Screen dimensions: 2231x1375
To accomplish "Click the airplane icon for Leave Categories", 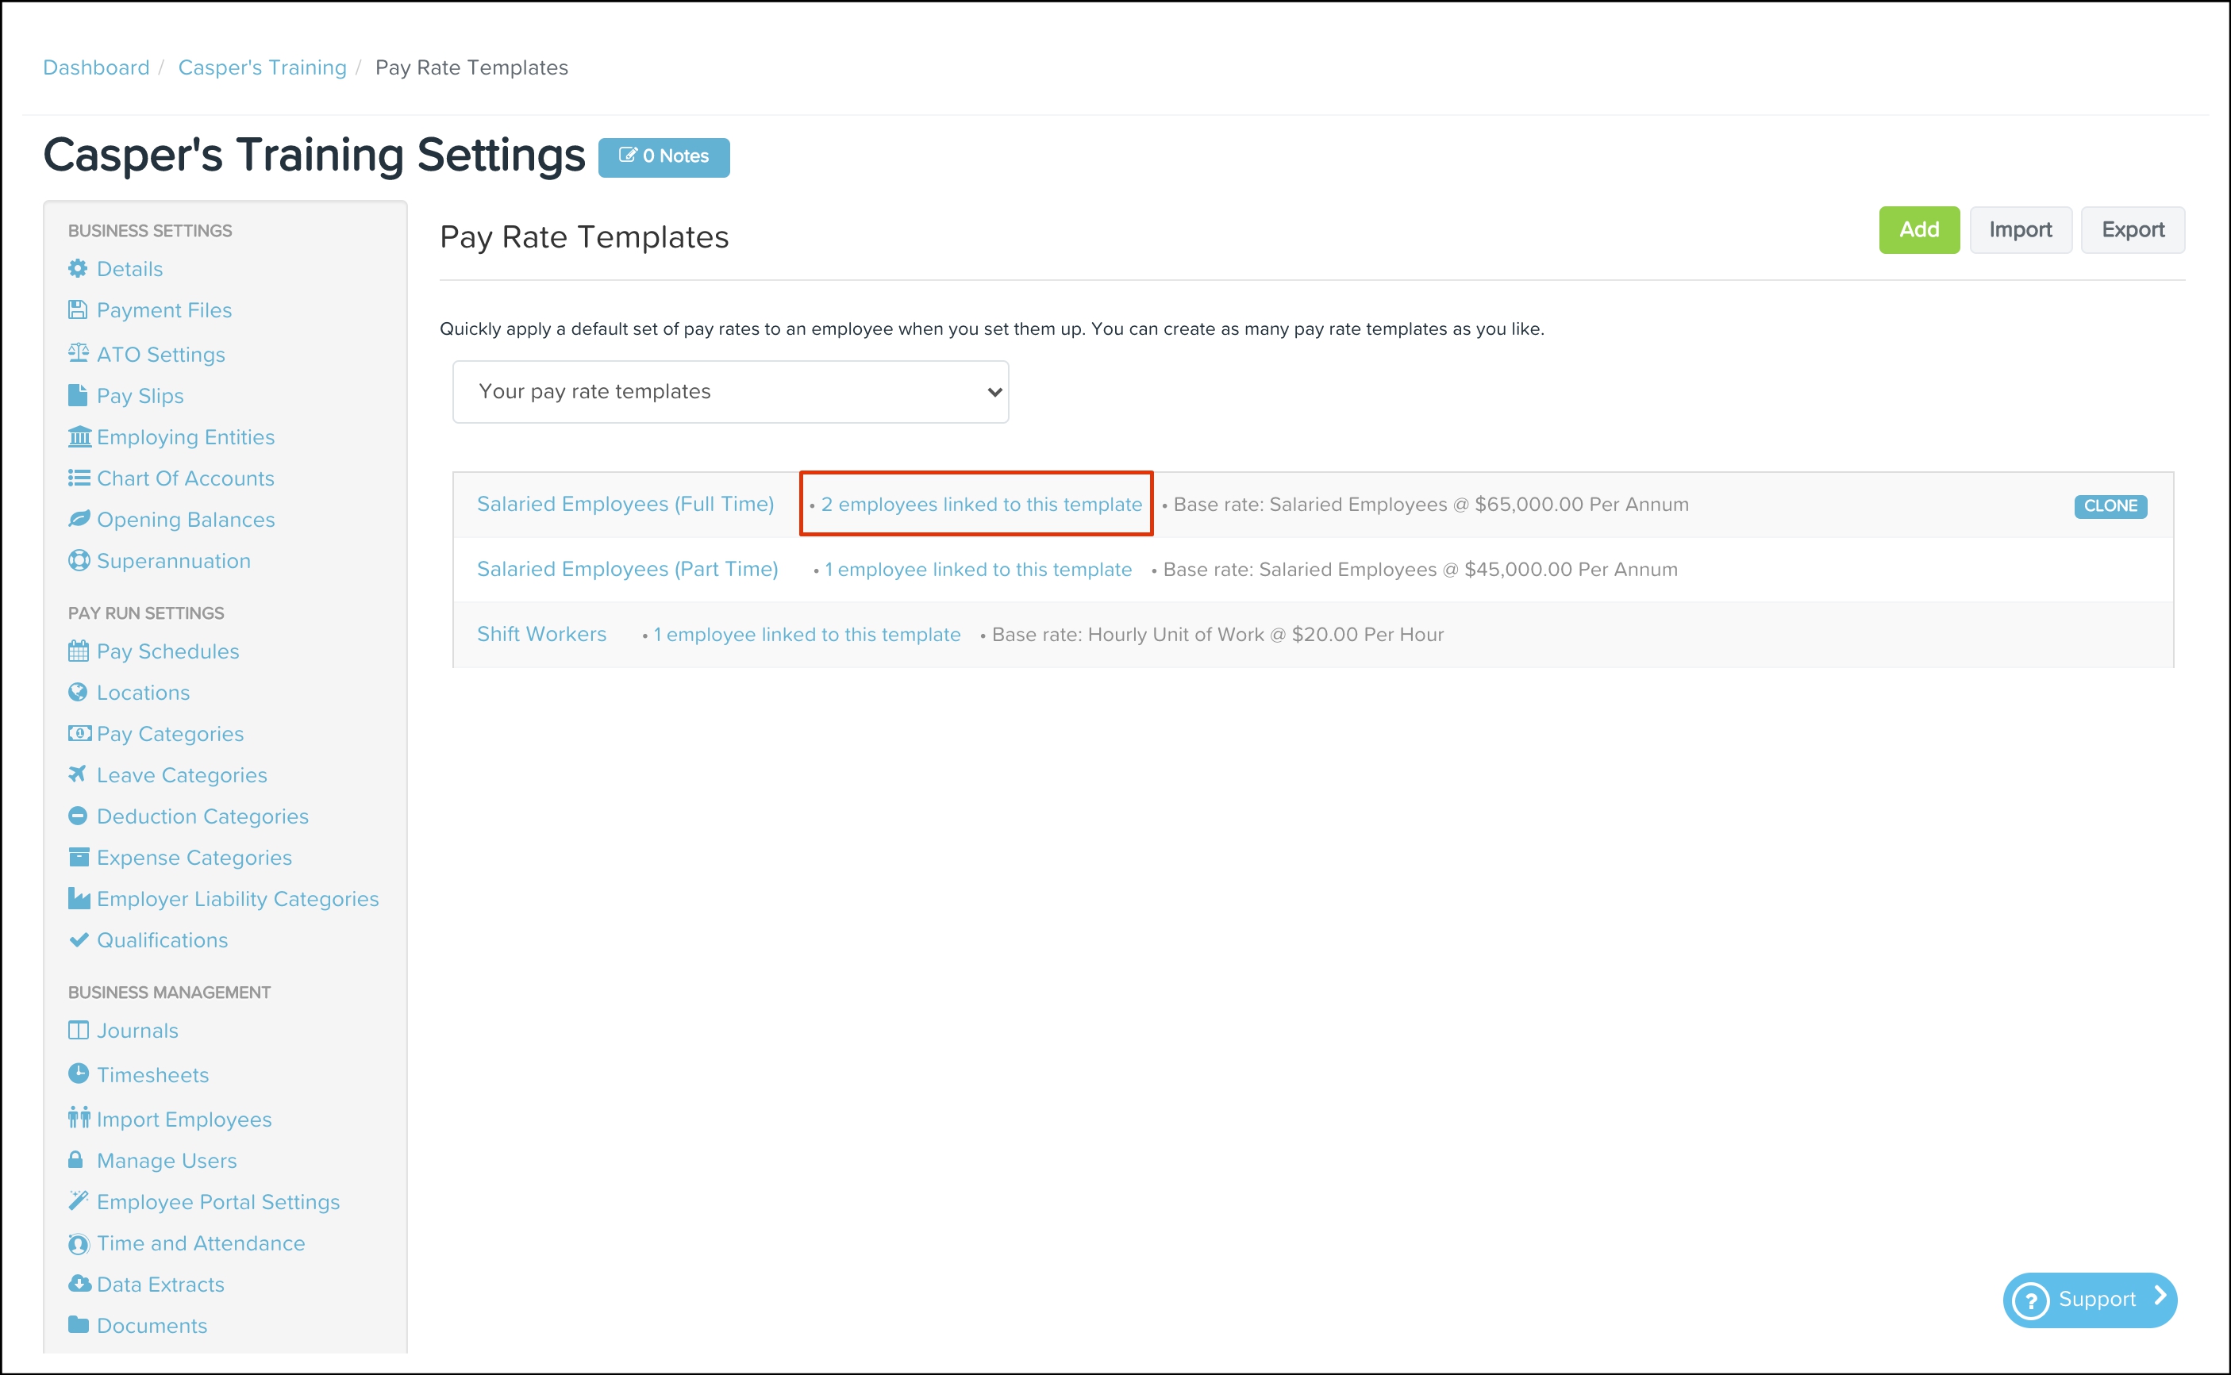I will click(77, 774).
